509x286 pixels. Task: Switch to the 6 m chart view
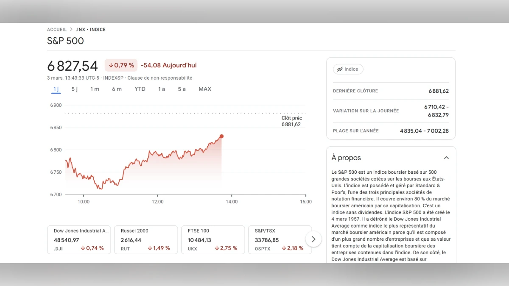[117, 89]
